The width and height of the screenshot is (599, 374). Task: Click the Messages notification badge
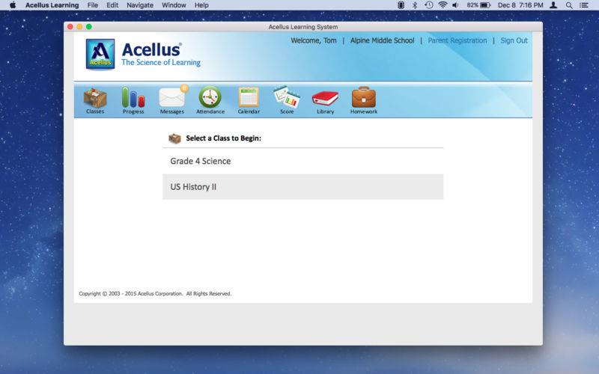pos(184,88)
